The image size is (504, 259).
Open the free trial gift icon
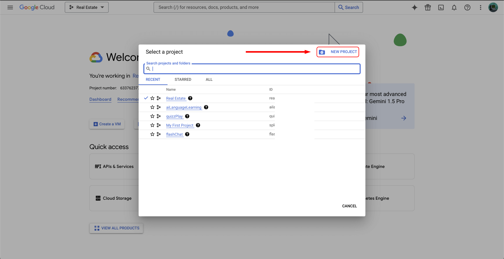coord(428,7)
